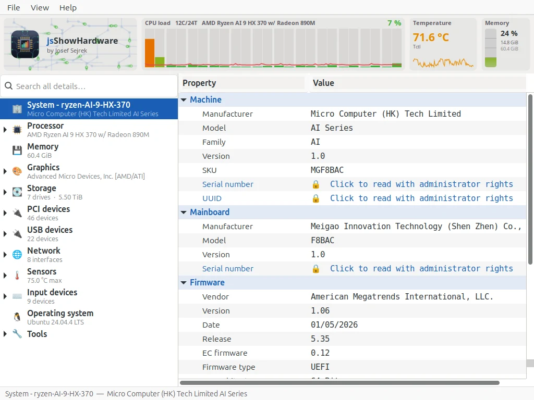The width and height of the screenshot is (534, 400).
Task: Expand the USB devices tree arrow
Action: [5, 234]
